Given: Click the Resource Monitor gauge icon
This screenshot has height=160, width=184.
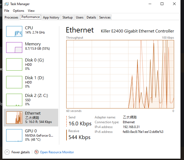Looking at the screenshot, I should (36, 152).
